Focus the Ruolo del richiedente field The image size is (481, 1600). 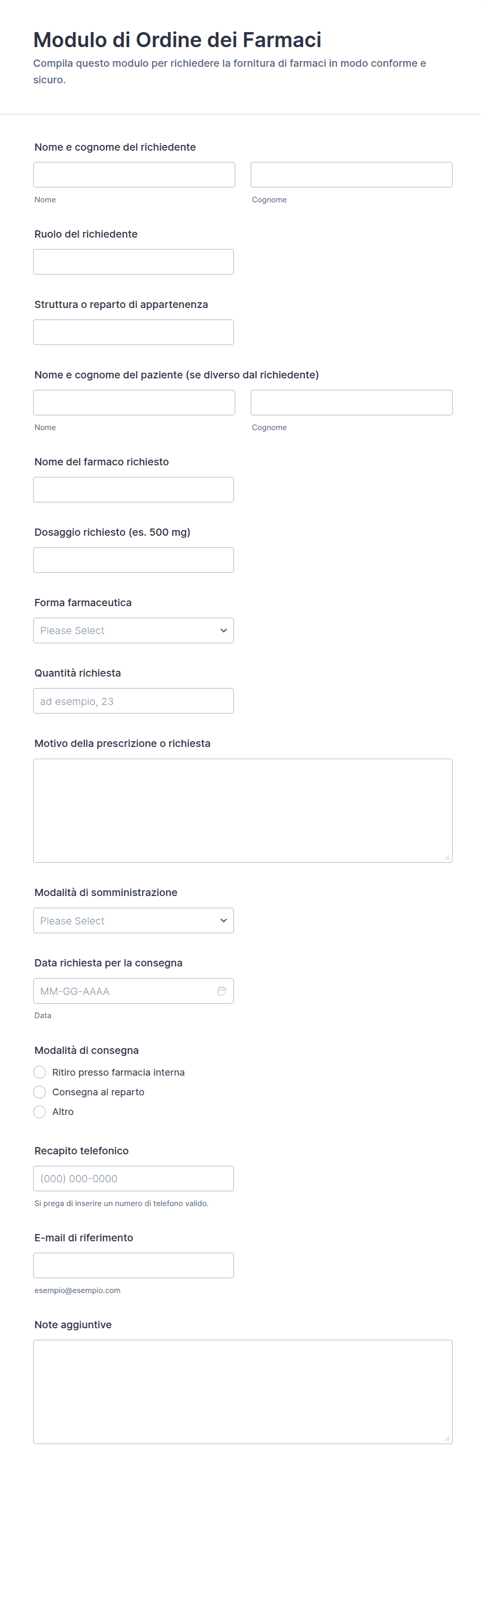click(x=133, y=261)
